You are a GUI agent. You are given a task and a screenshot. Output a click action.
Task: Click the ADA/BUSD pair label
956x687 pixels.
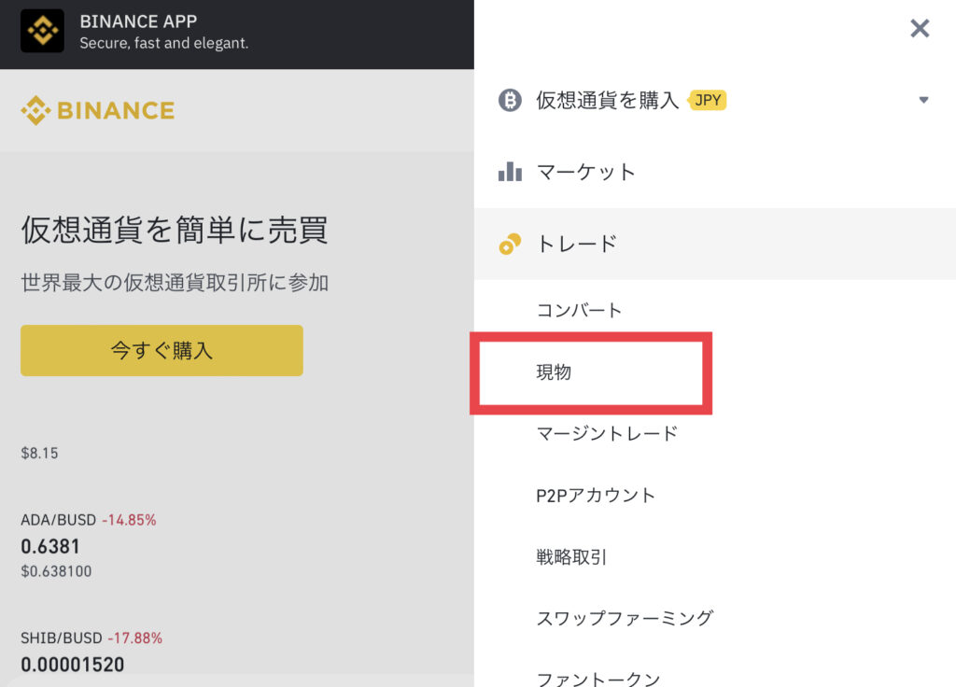pyautogui.click(x=59, y=520)
